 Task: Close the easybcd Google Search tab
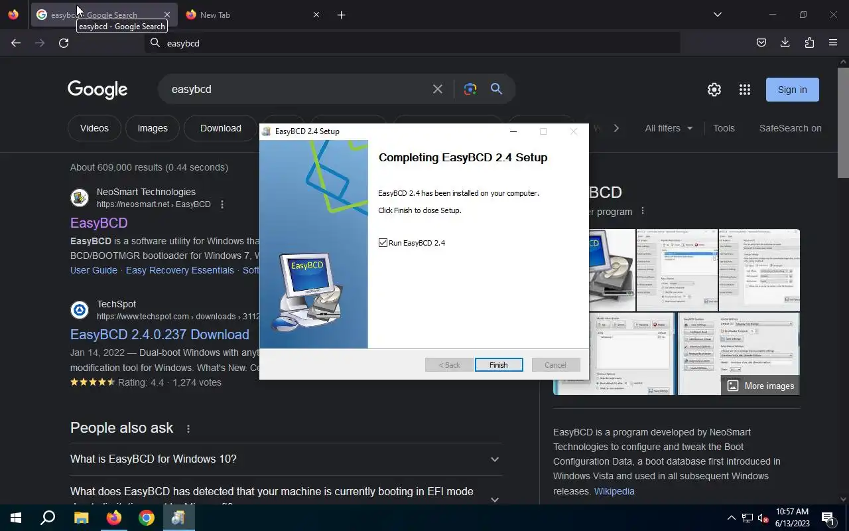[166, 15]
